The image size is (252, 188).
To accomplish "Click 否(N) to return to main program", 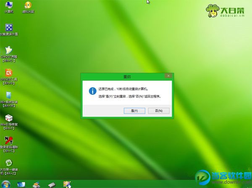I will [159, 111].
